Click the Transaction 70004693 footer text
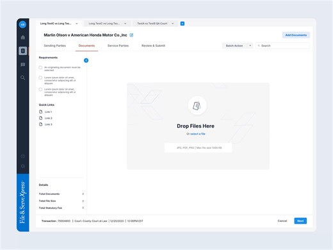333x250 pixels. [x=56, y=221]
